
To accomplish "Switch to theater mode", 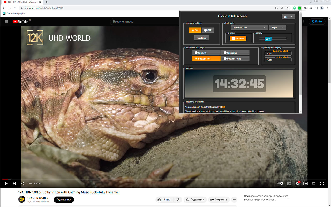I will [x=314, y=183].
